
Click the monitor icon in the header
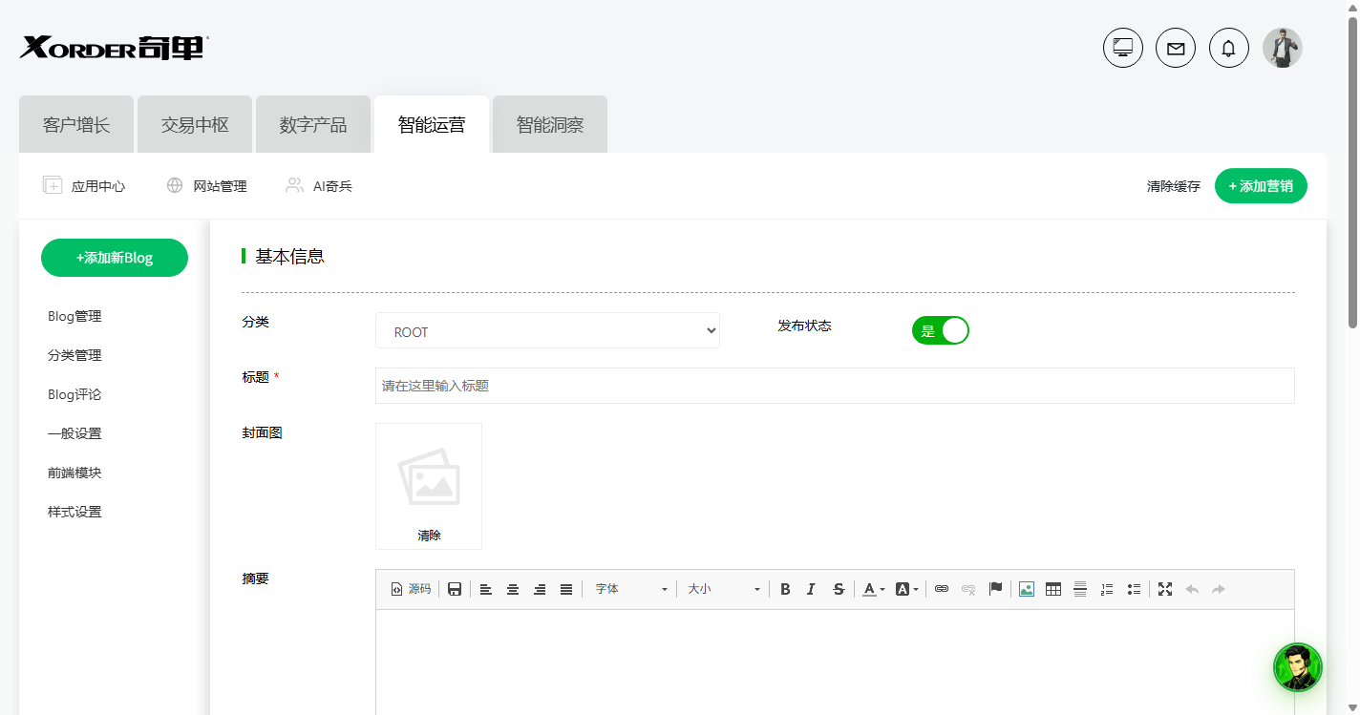click(1123, 48)
